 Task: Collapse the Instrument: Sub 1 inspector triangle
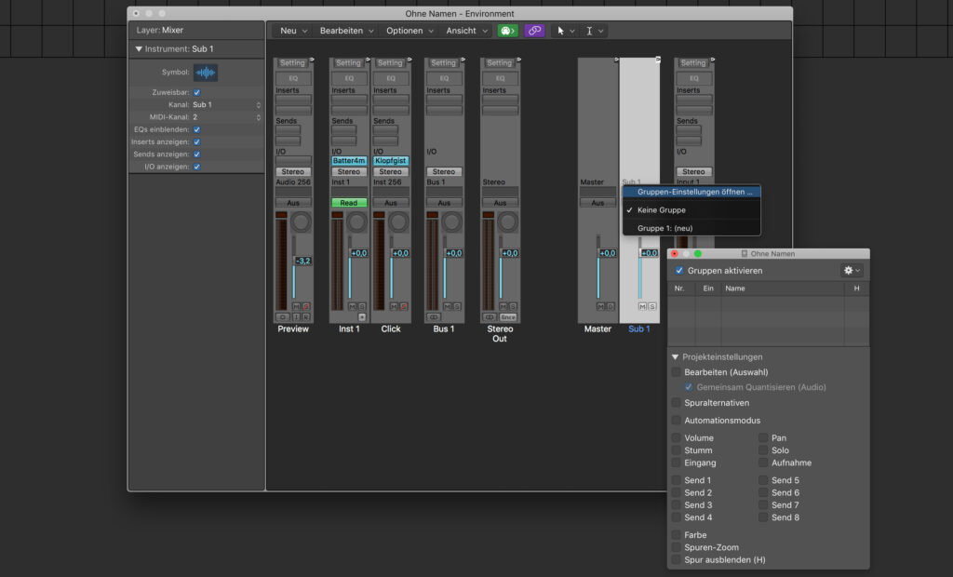pyautogui.click(x=139, y=48)
